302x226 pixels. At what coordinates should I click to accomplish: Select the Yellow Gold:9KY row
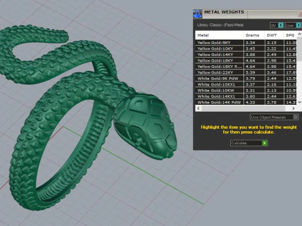click(246, 43)
